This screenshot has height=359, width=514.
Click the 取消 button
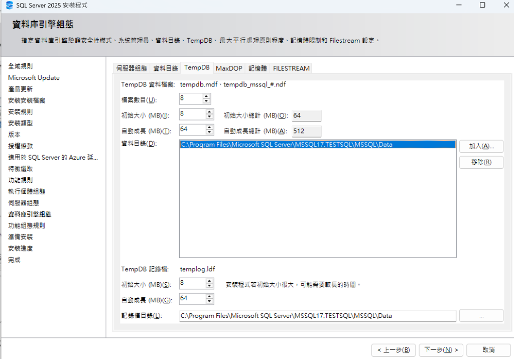[x=488, y=350]
